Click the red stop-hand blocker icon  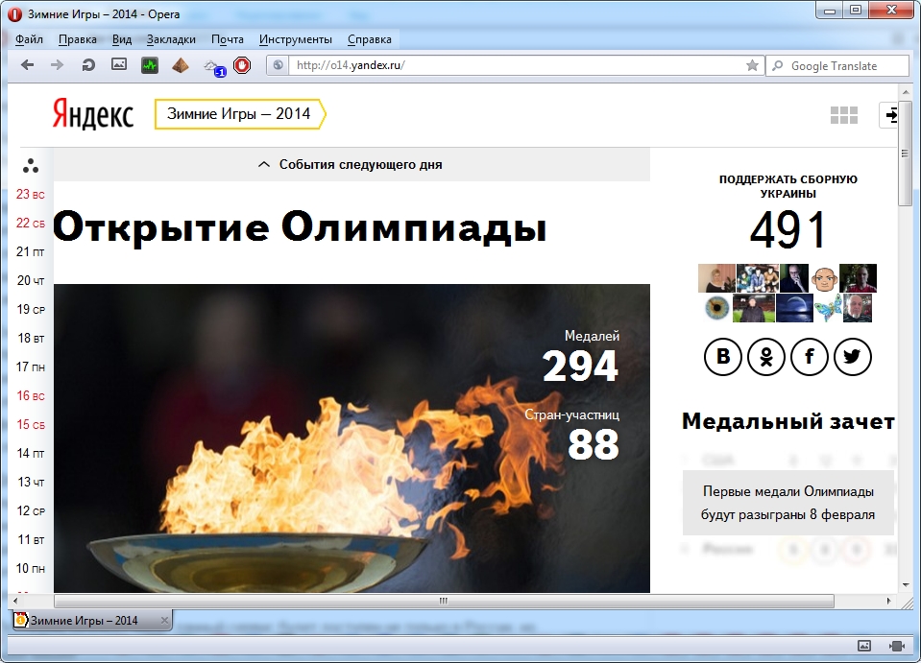[x=242, y=65]
